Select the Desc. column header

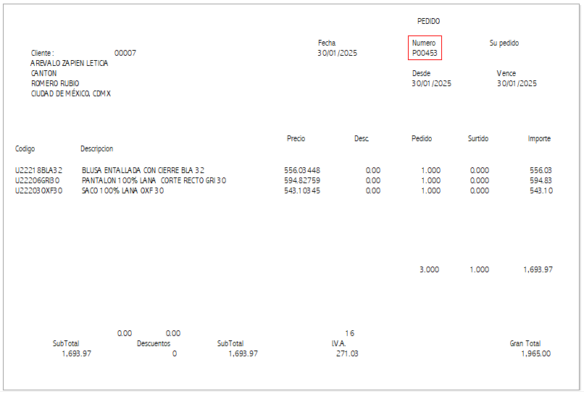click(x=362, y=138)
